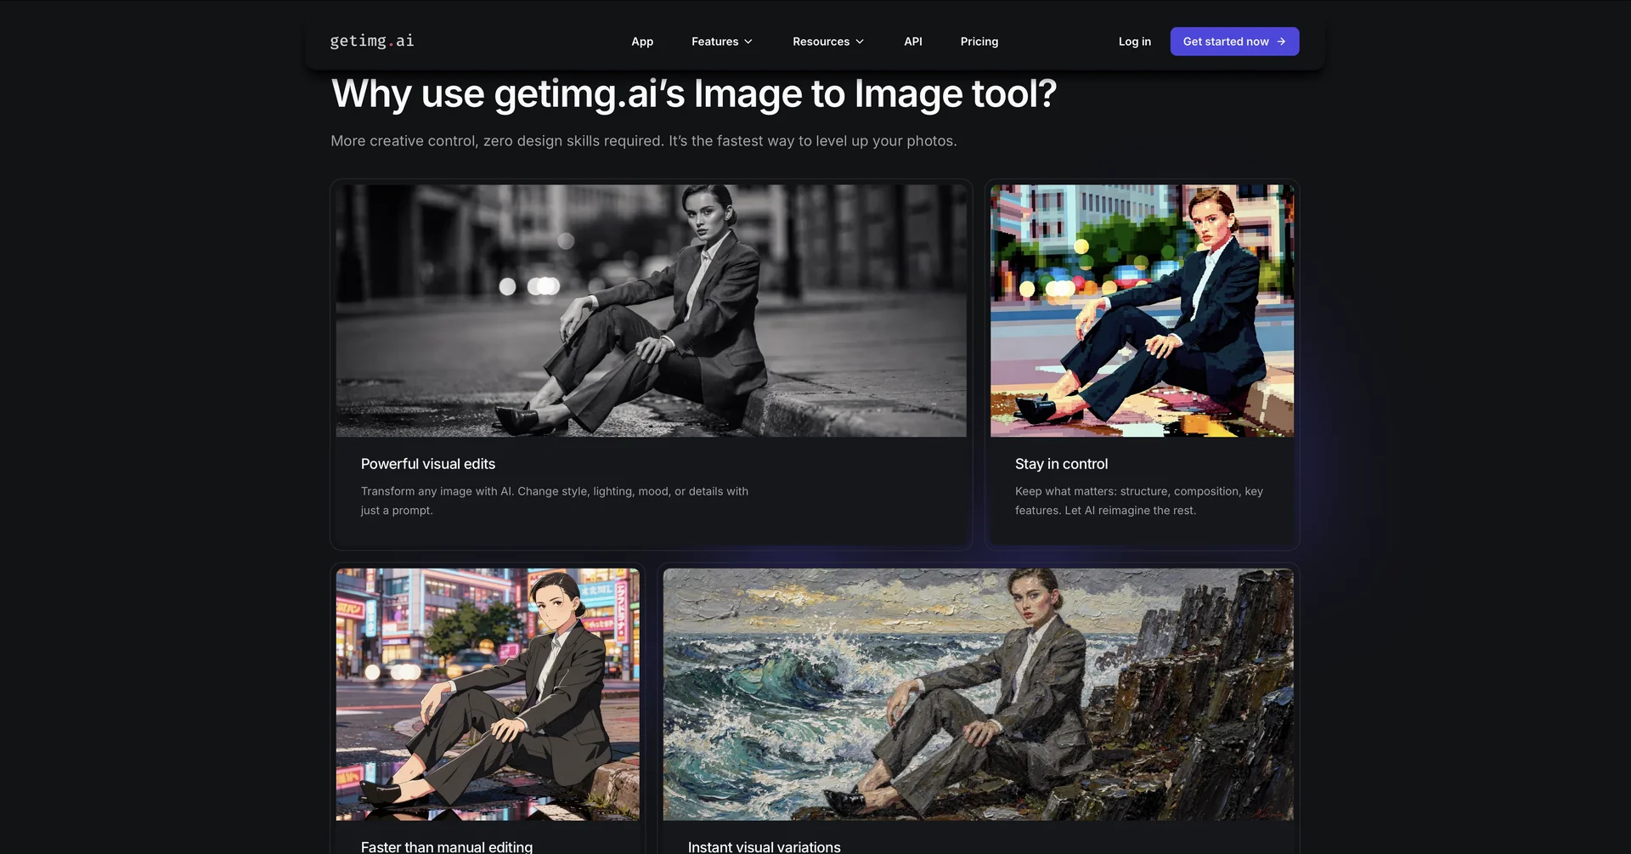
Task: Select the Stay in control card title
Action: pos(1061,463)
